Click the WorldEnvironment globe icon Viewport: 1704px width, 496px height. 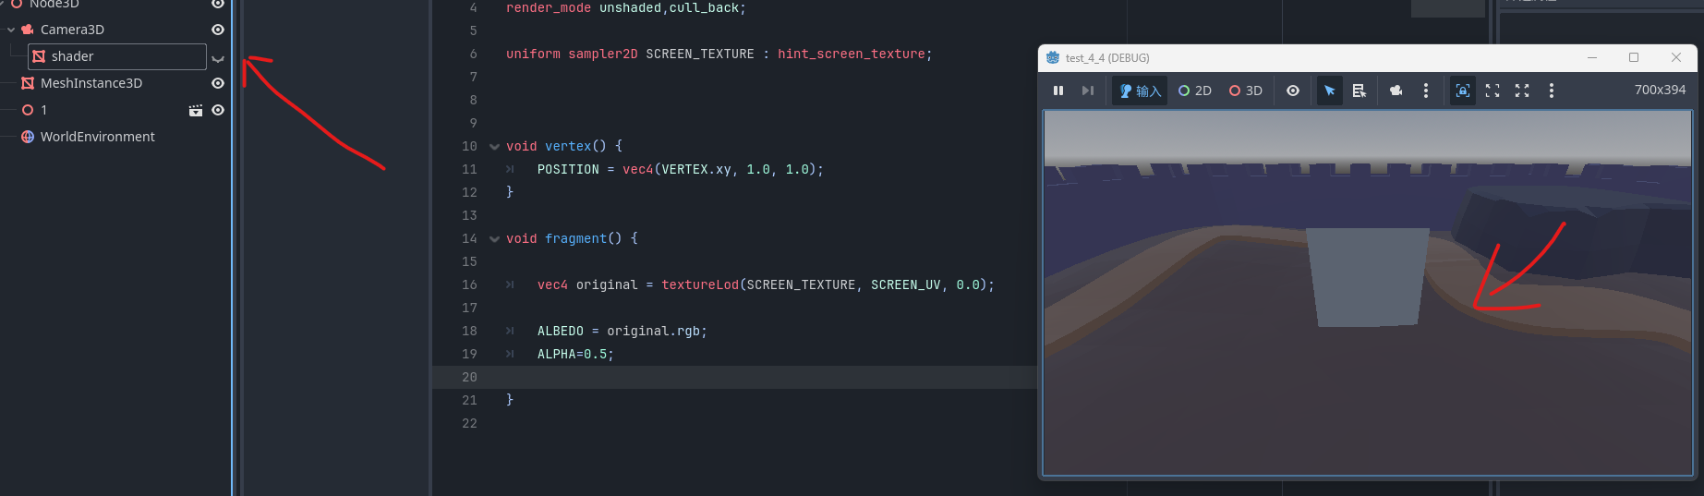(x=28, y=137)
